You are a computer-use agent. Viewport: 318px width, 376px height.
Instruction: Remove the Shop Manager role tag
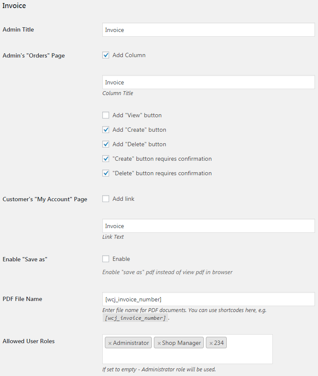[159, 343]
